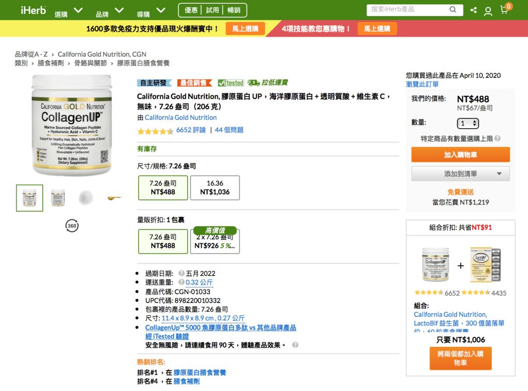
Task: Click the CollagenUP combo product image
Action: tap(436, 265)
